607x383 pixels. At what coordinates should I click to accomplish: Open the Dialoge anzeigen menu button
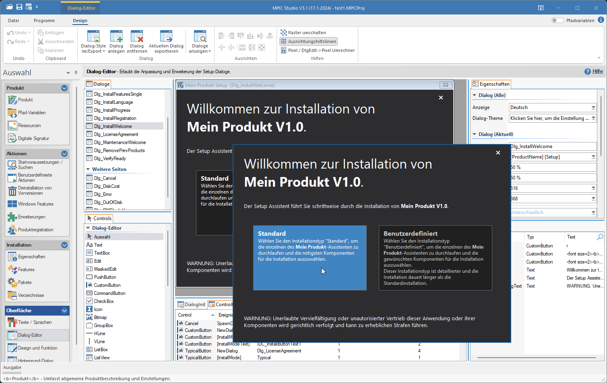click(x=200, y=41)
